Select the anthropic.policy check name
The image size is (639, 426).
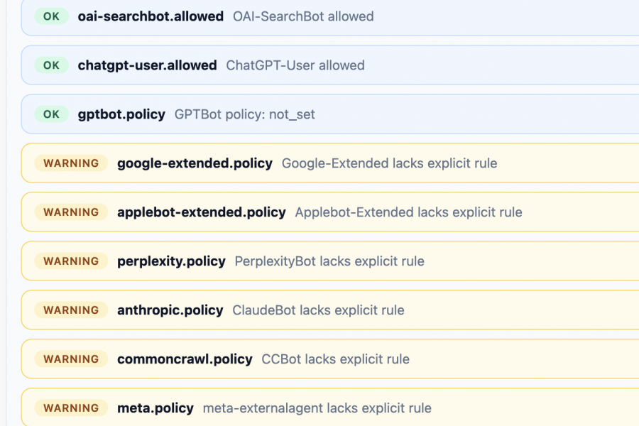170,310
